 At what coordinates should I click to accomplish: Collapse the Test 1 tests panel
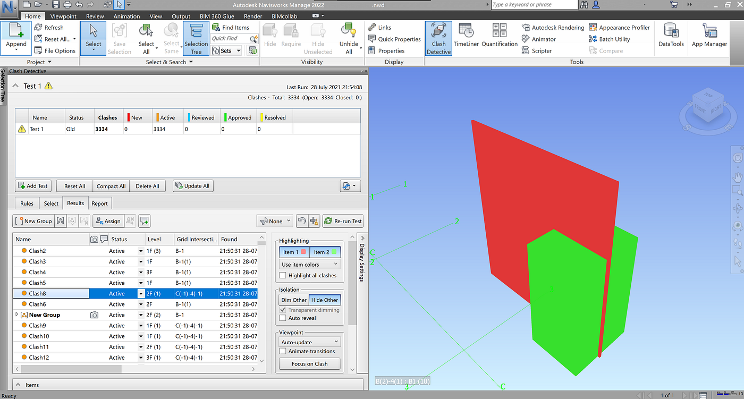15,86
